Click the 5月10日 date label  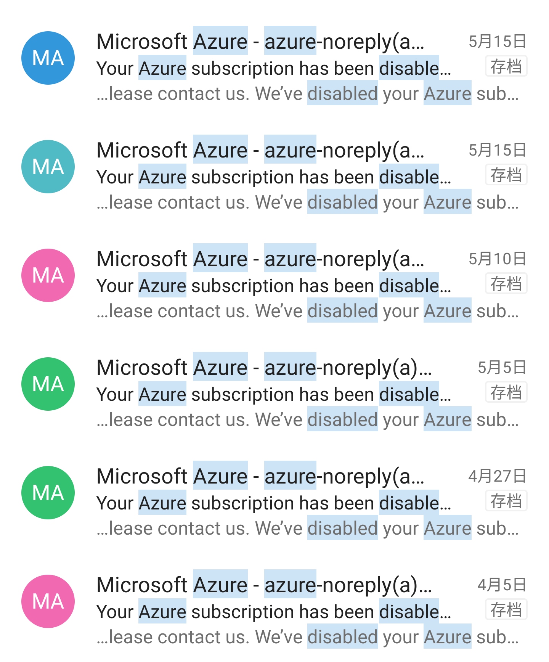click(x=497, y=259)
